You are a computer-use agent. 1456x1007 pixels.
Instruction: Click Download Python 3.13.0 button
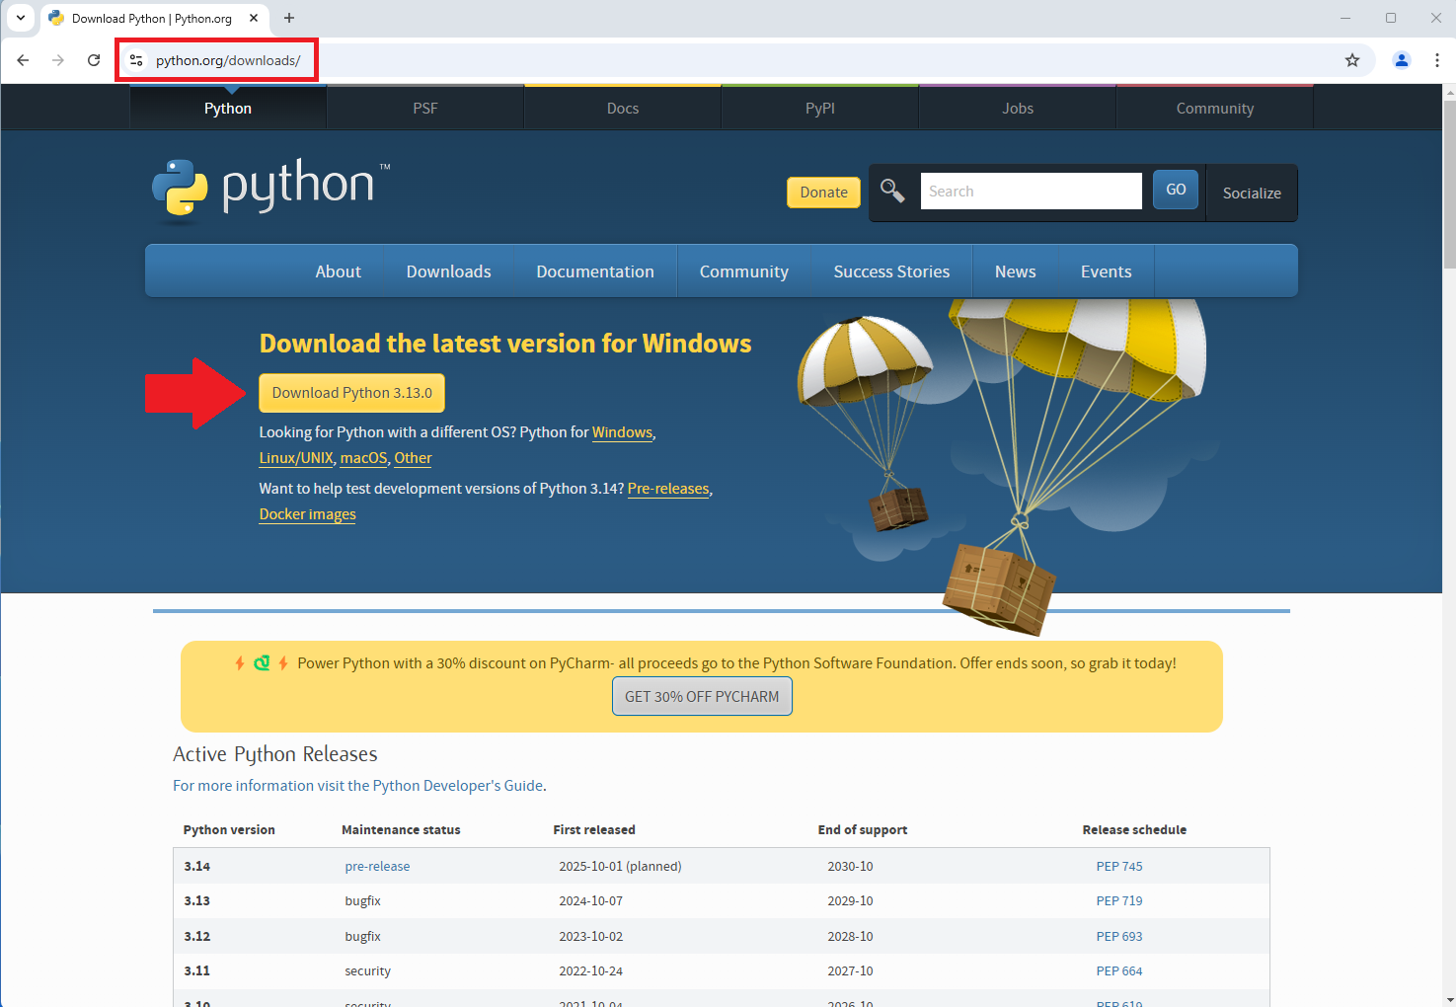351,393
